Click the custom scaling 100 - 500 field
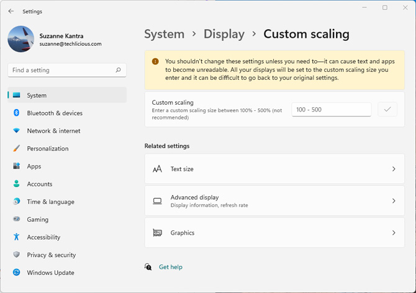The width and height of the screenshot is (416, 293). tap(331, 109)
